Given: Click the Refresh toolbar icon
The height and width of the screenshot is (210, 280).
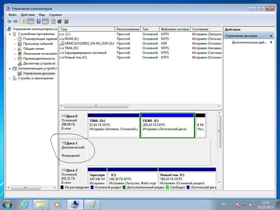Looking at the screenshot, I should pos(54,21).
